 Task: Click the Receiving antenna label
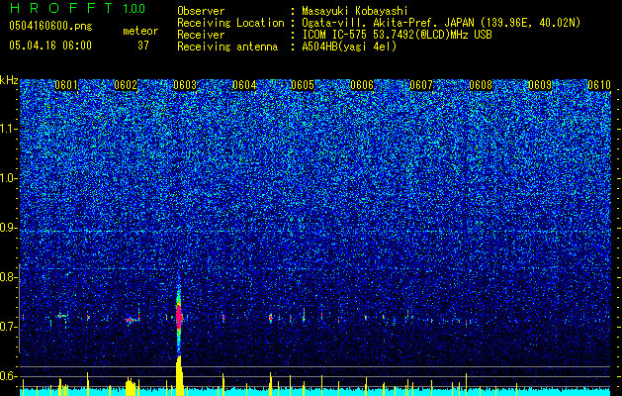pos(227,47)
